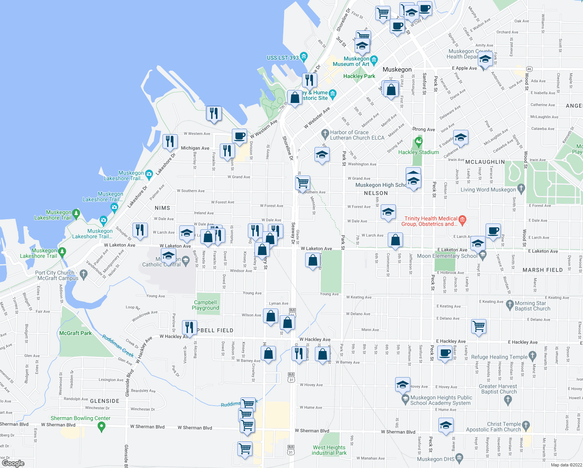Click the shopping cart pin near W Grand Ave

[303, 184]
